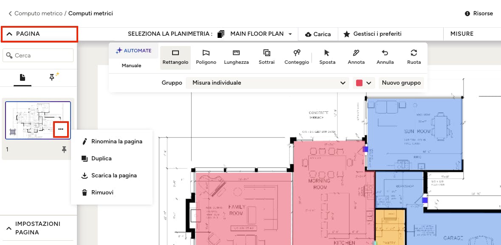Switch to Manuale mode
Screen dimensions: 501x245
tap(131, 66)
